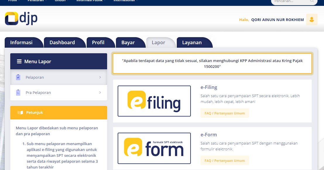The height and width of the screenshot is (170, 324).
Task: Click the e-Filing heading link
Action: pos(209,87)
